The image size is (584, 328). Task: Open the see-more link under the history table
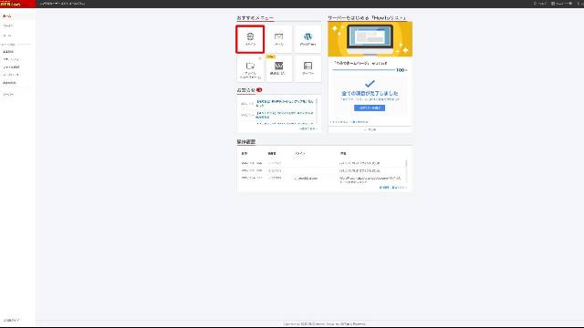[392, 188]
